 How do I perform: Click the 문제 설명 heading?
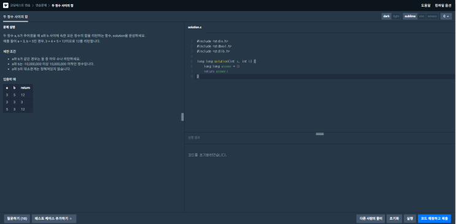(9, 28)
